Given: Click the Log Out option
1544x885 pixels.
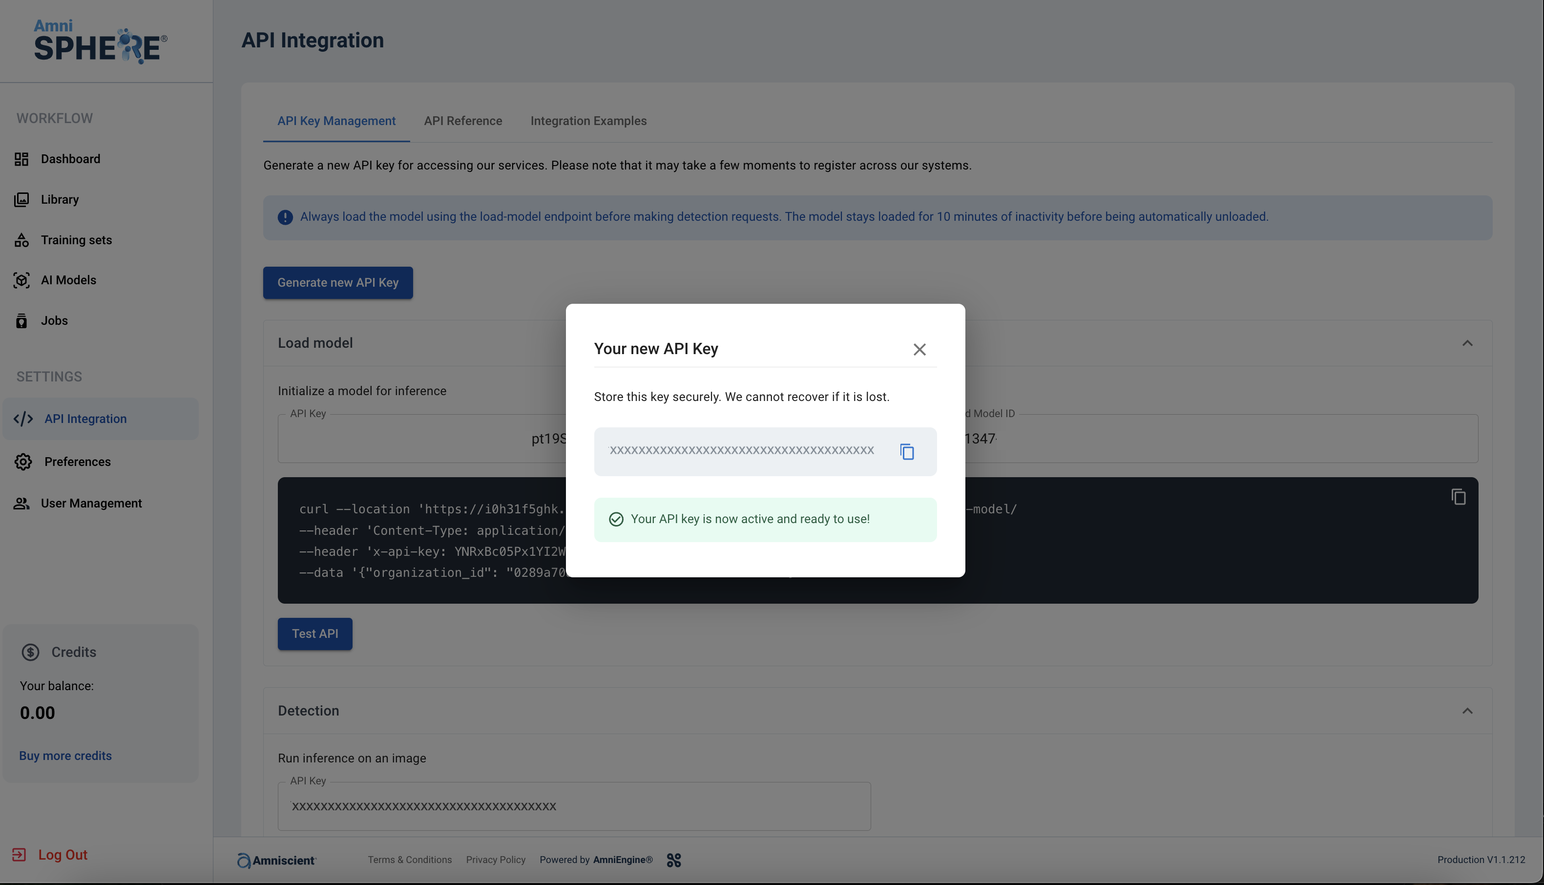Looking at the screenshot, I should point(62,855).
